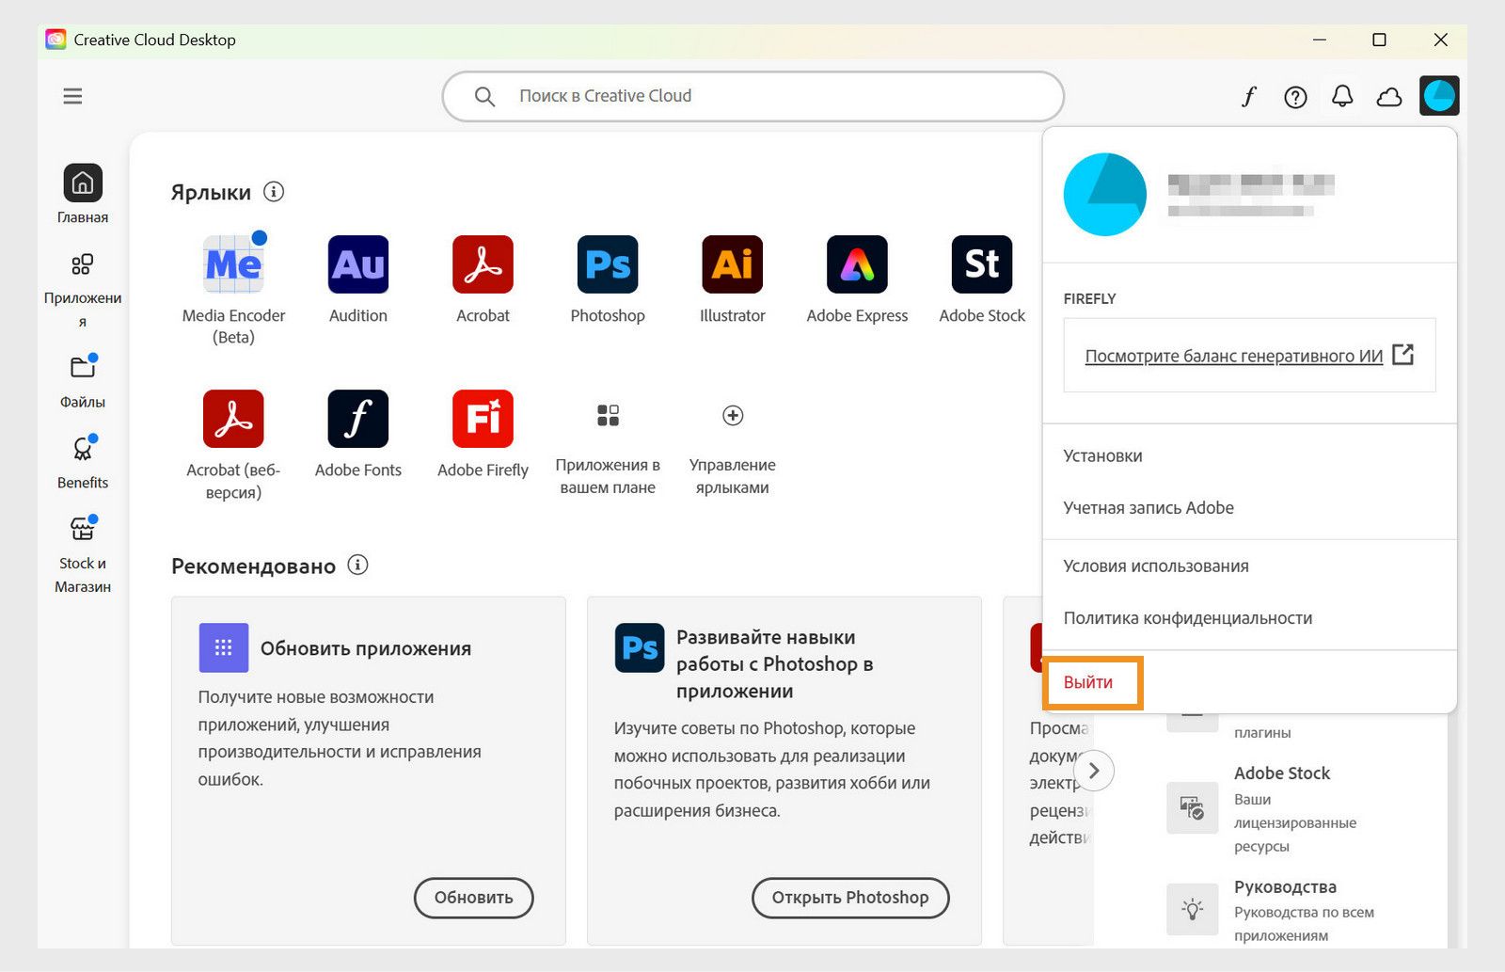Click the profile avatar in header
The height and width of the screenshot is (972, 1505).
pos(1439,95)
